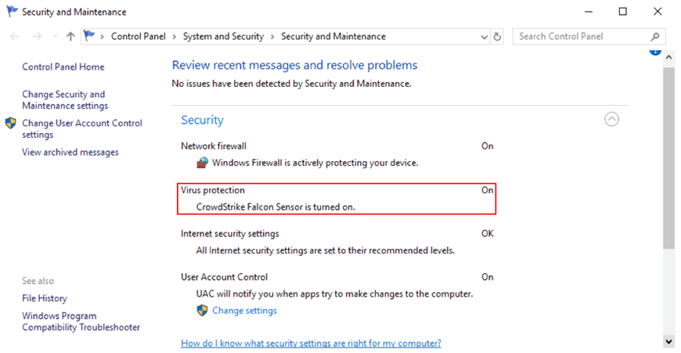Click the search magnifier icon
This screenshot has height=353, width=681.
pyautogui.click(x=655, y=37)
